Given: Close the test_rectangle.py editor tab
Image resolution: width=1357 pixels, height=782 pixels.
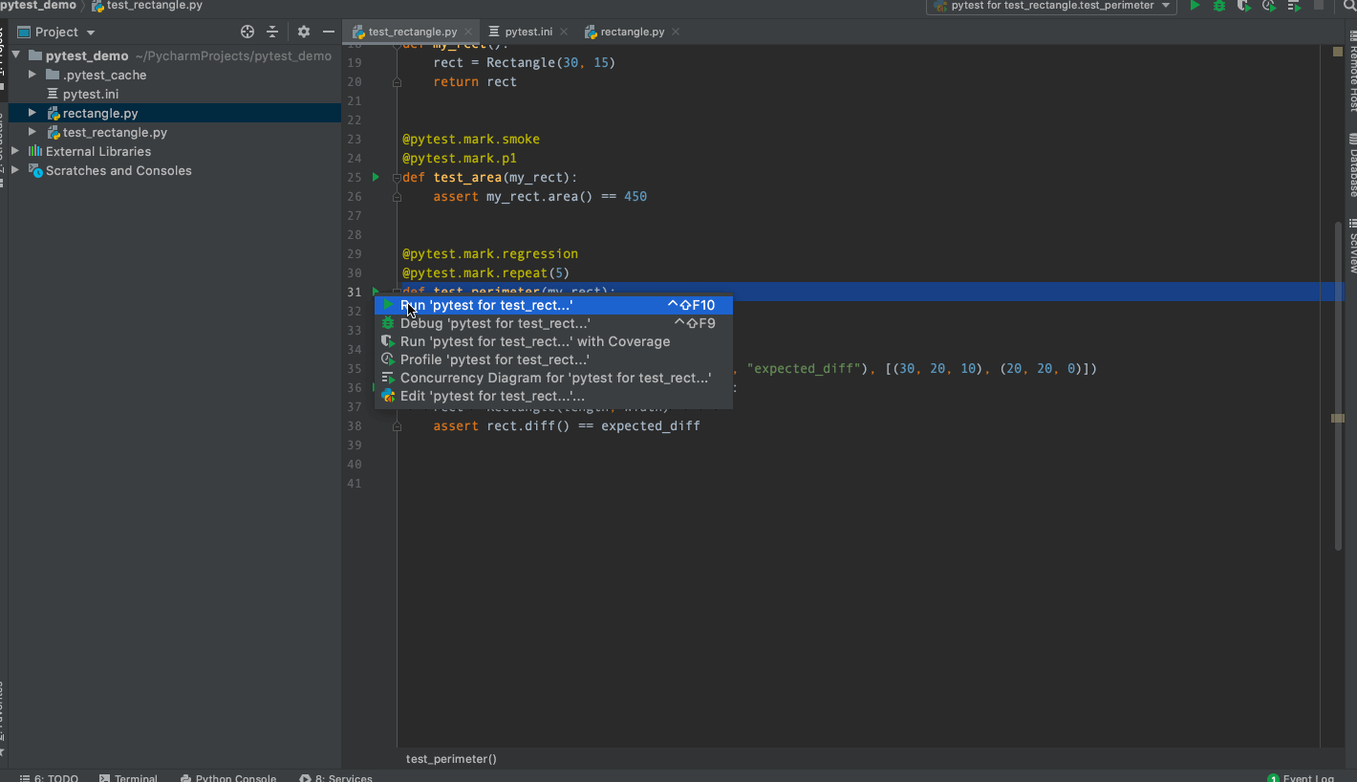Looking at the screenshot, I should click(x=468, y=32).
